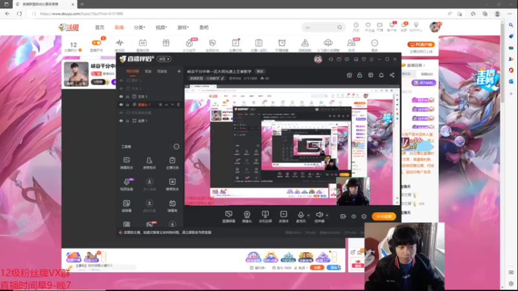The image size is (518, 291).
Task: Add a 直播屏幕 screen capture source
Action: [x=229, y=217]
